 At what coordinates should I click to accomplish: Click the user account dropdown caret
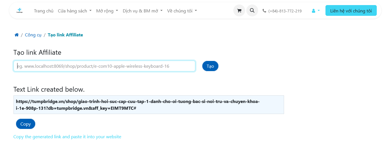click(319, 11)
